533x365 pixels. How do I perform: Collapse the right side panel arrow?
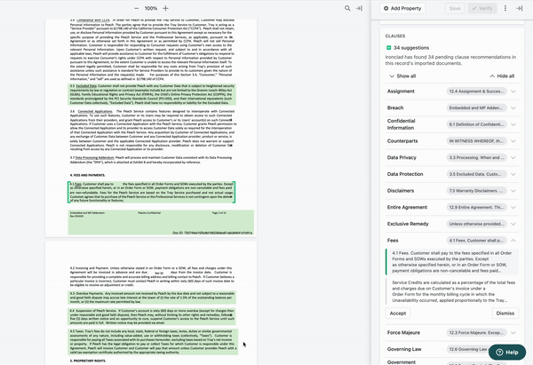click(519, 8)
